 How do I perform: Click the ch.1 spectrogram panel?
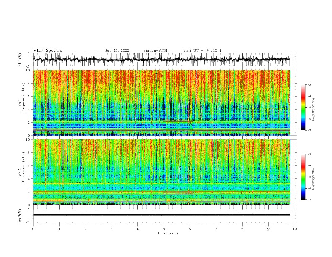[161, 102]
